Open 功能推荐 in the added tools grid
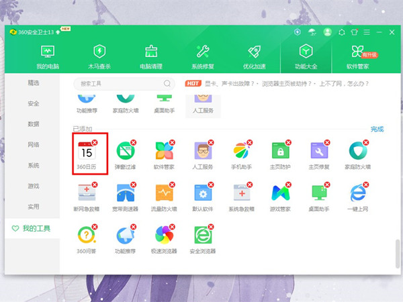Screen dimensions: 403x302 [126, 240]
